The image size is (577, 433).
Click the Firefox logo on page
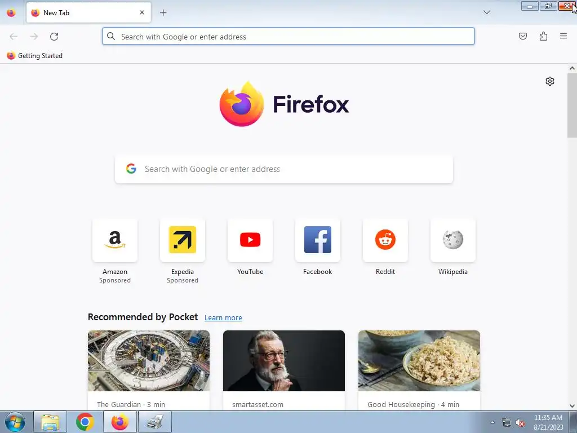click(x=284, y=104)
